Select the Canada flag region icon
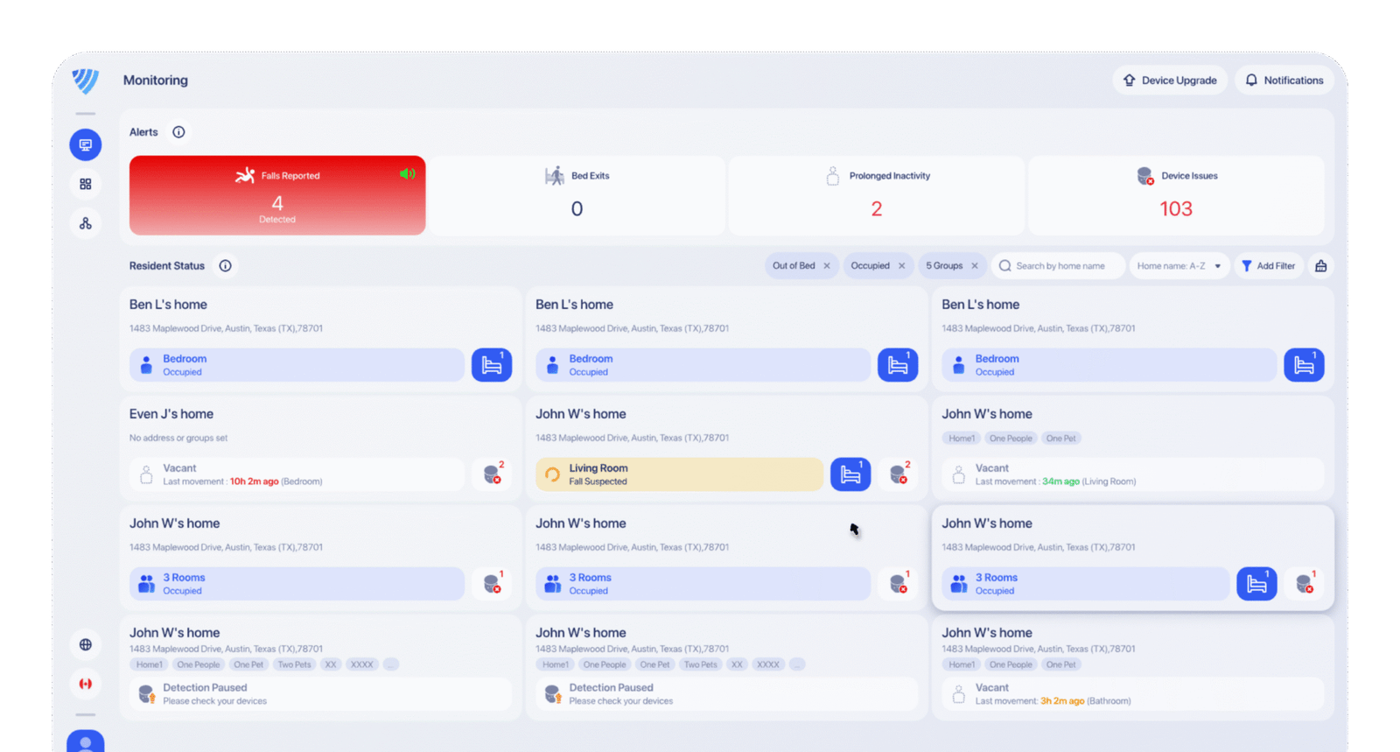This screenshot has height=752, width=1400. point(86,684)
